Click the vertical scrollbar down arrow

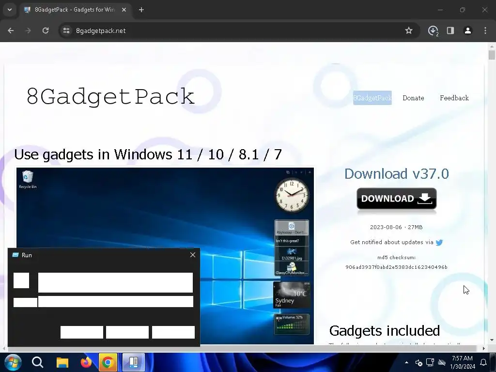[492, 340]
